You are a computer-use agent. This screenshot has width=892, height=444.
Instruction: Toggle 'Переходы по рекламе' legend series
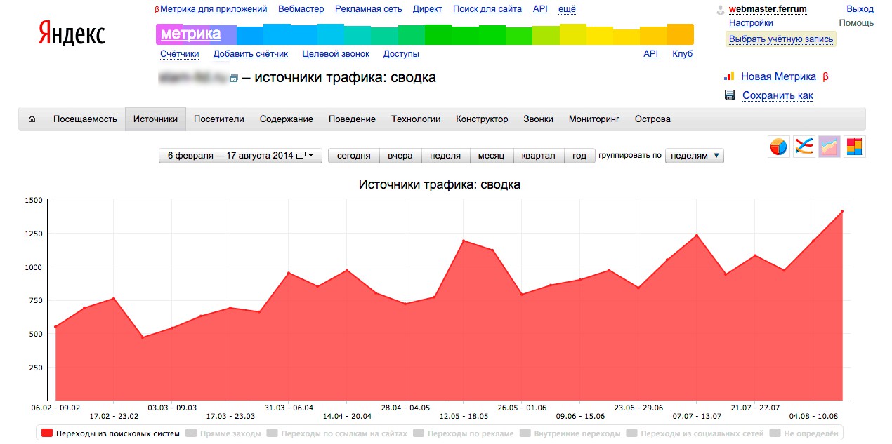pyautogui.click(x=464, y=433)
